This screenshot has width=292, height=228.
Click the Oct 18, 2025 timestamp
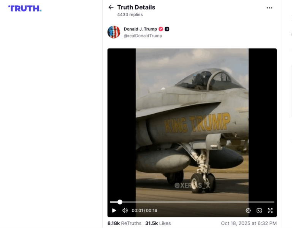[249, 223]
